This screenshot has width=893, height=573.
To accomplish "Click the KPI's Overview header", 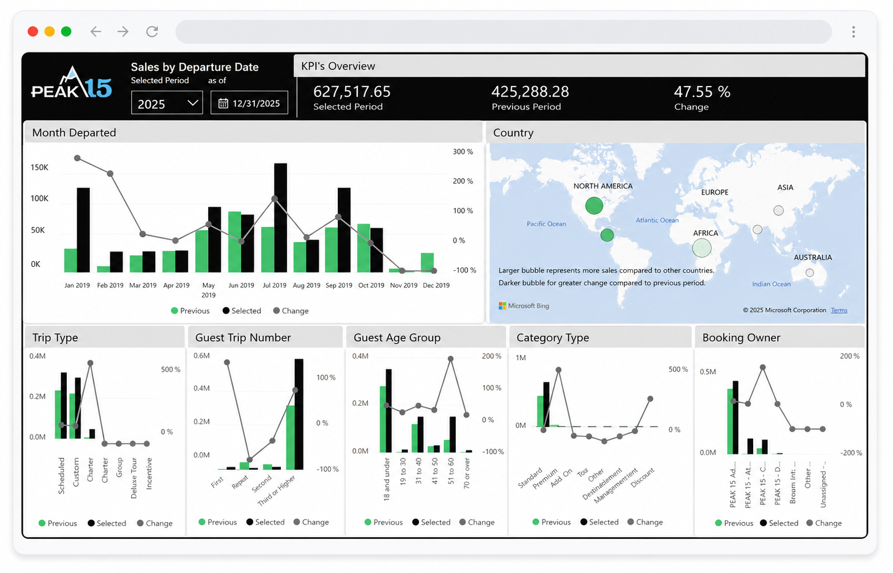I will [x=338, y=66].
